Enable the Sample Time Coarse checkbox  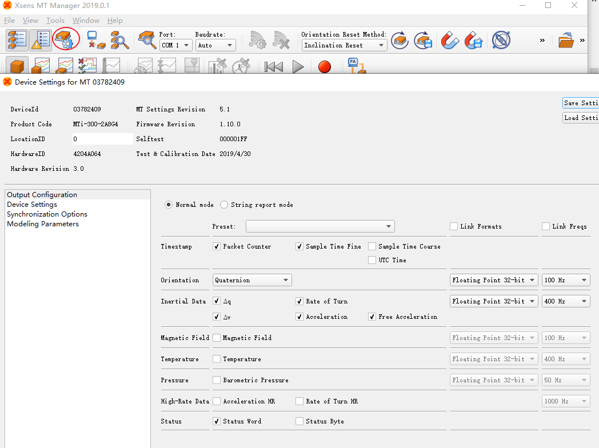point(372,246)
